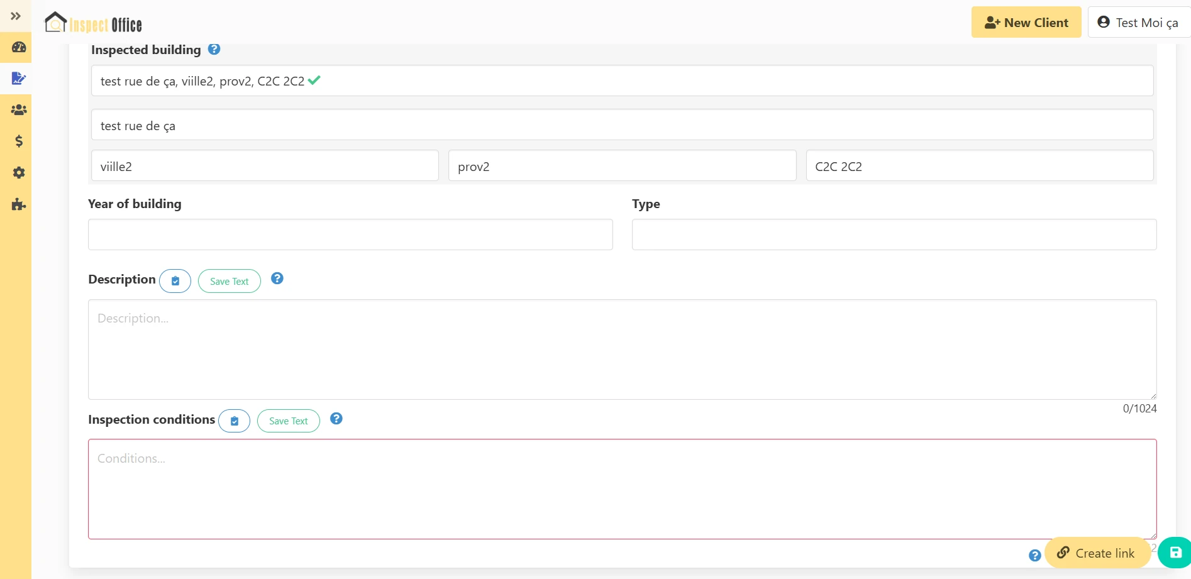The image size is (1191, 579).
Task: Click the Inspect Office home logo
Action: [x=93, y=24]
